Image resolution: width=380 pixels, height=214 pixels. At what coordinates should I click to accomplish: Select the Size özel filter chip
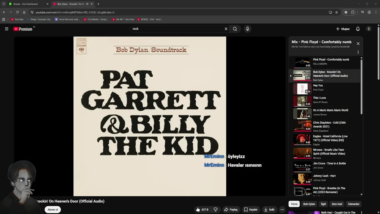(337, 204)
